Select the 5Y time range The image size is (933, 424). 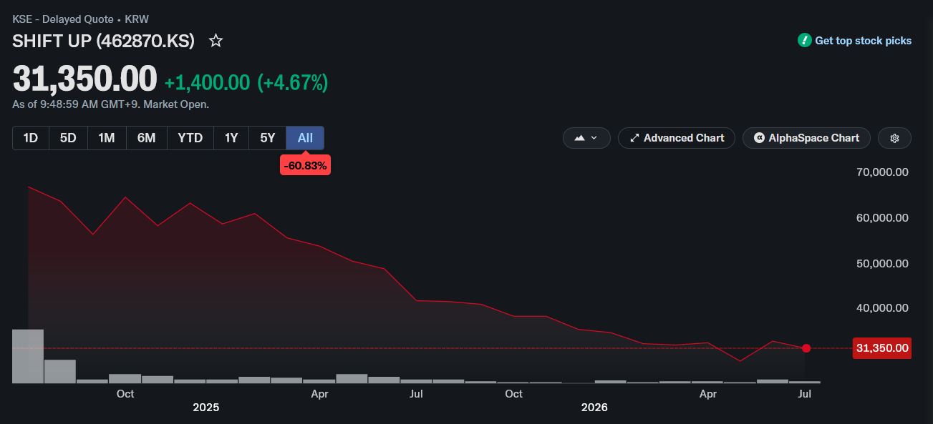click(267, 138)
